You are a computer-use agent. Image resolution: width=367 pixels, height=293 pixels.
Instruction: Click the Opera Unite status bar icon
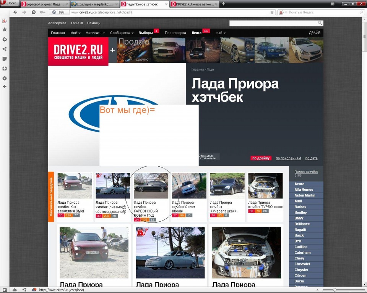click(x=24, y=290)
